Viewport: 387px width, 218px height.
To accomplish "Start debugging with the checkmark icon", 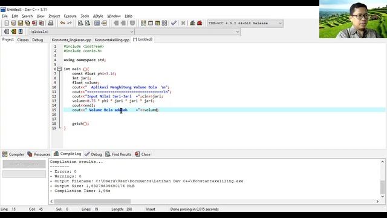I will point(174,23).
